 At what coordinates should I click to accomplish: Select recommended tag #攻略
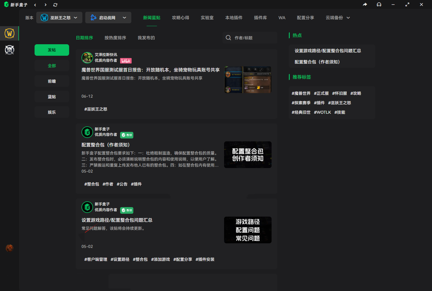(x=356, y=93)
